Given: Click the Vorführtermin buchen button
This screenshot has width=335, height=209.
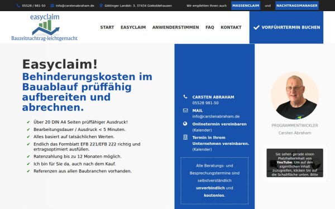Looking at the screenshot, I should click(x=286, y=27).
